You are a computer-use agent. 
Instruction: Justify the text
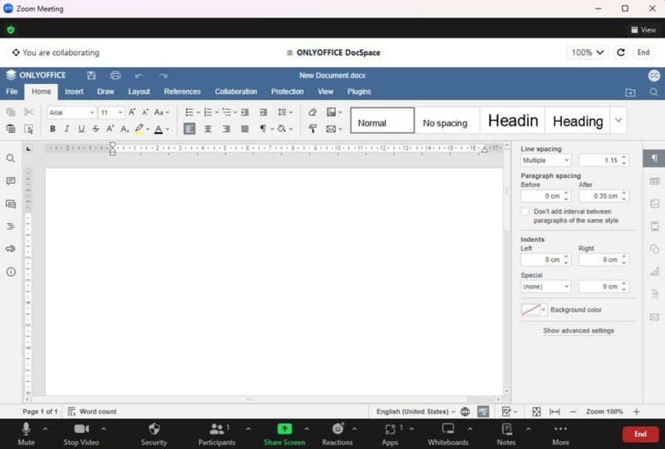coord(245,129)
